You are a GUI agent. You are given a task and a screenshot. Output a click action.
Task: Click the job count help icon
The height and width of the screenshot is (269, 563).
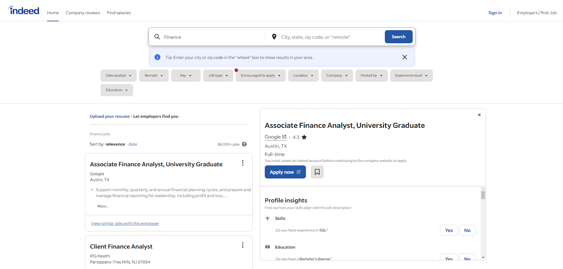tap(244, 144)
